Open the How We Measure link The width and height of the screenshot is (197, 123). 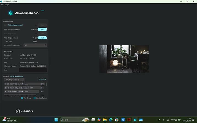point(17,76)
